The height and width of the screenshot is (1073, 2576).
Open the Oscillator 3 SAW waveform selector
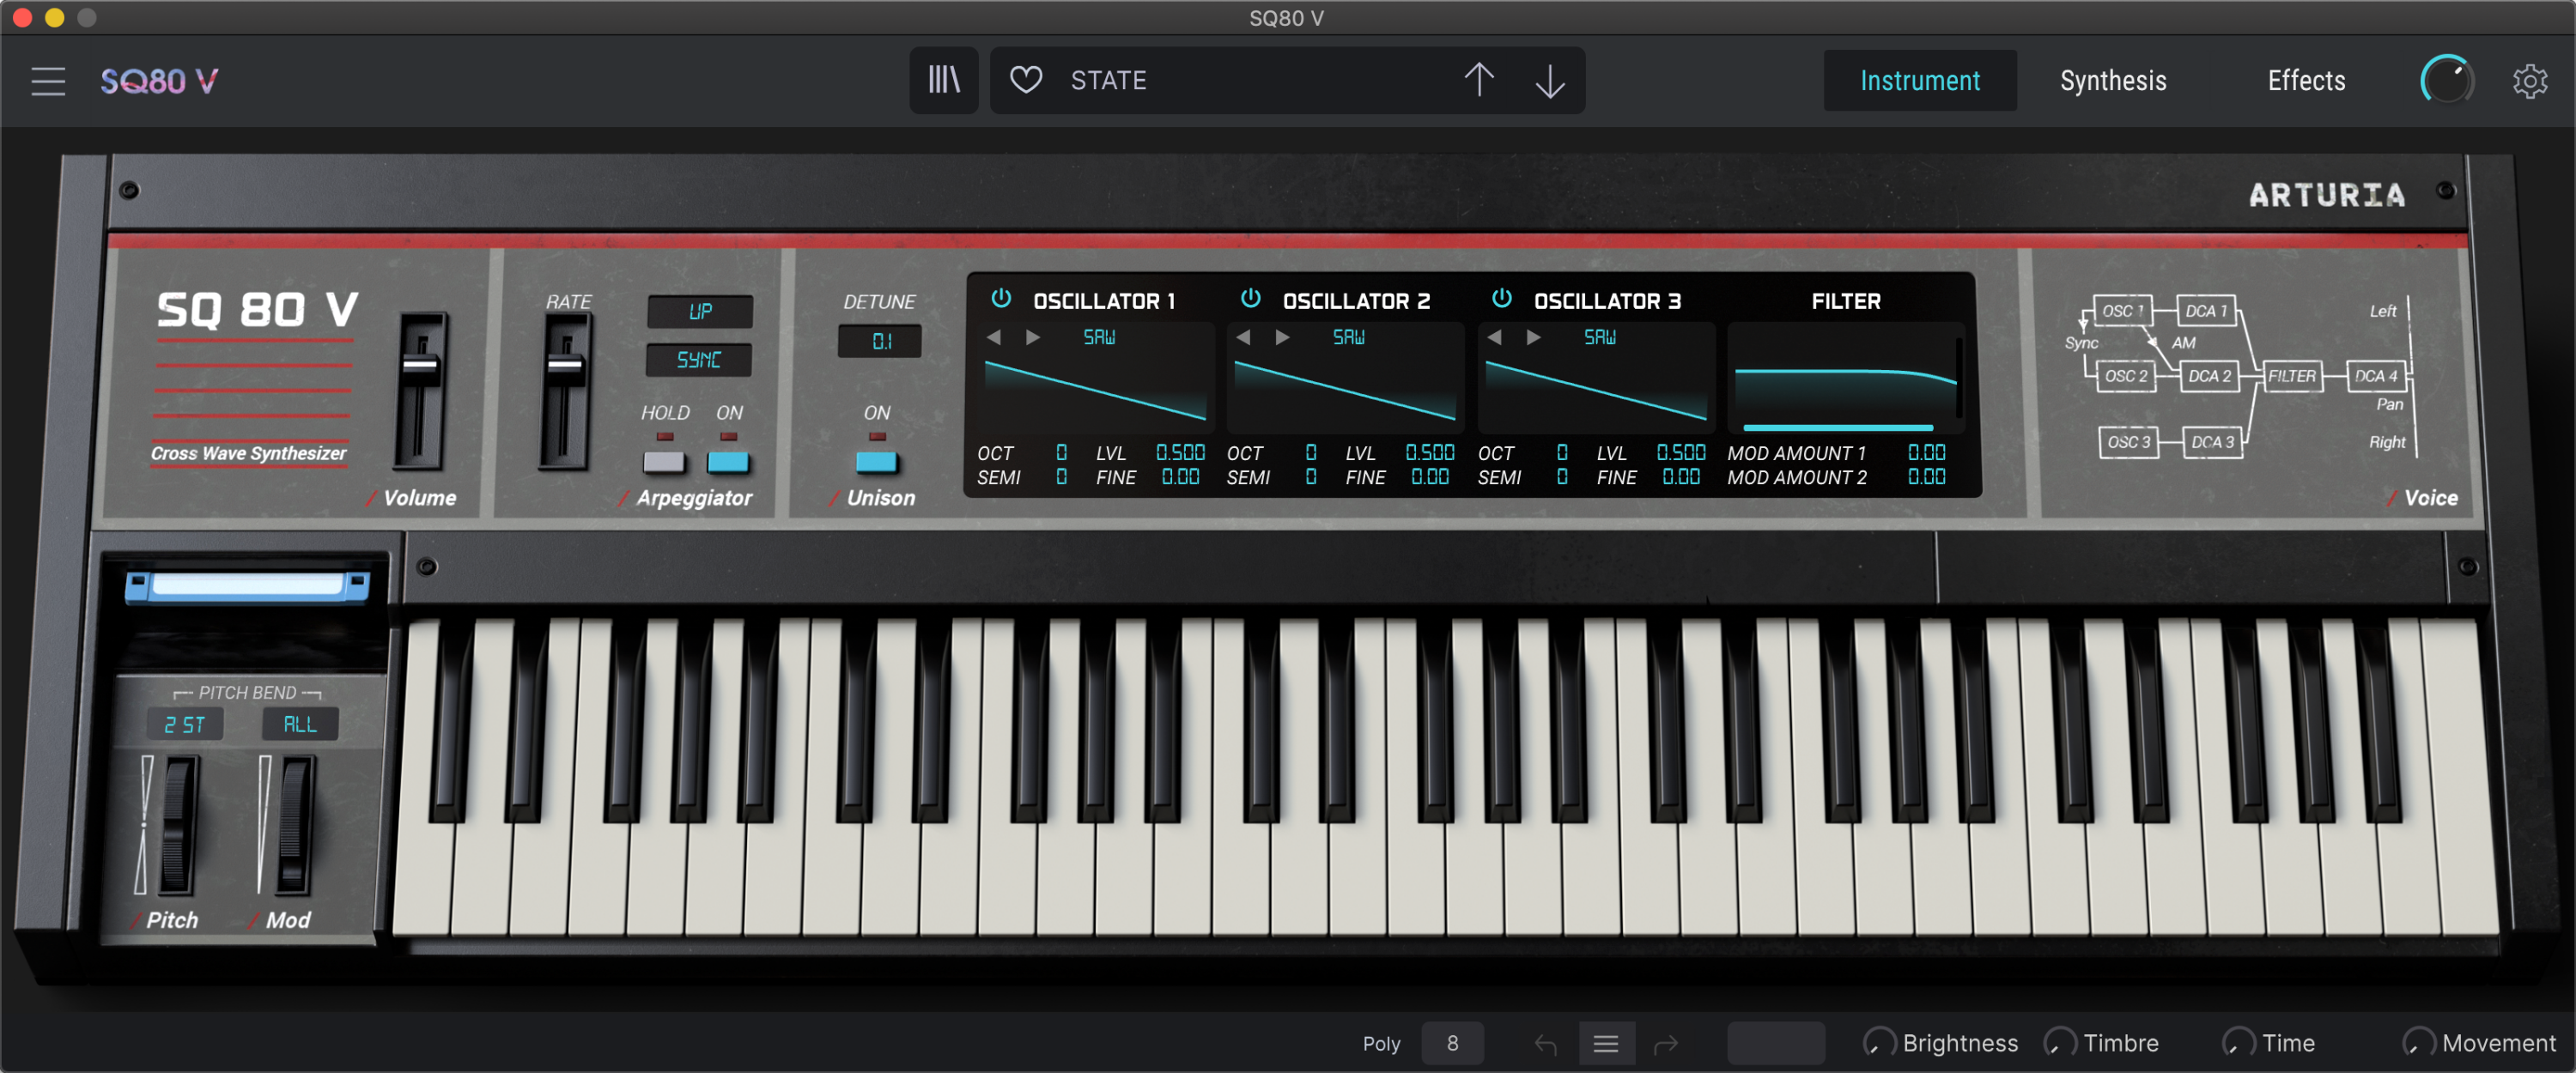click(x=1599, y=337)
